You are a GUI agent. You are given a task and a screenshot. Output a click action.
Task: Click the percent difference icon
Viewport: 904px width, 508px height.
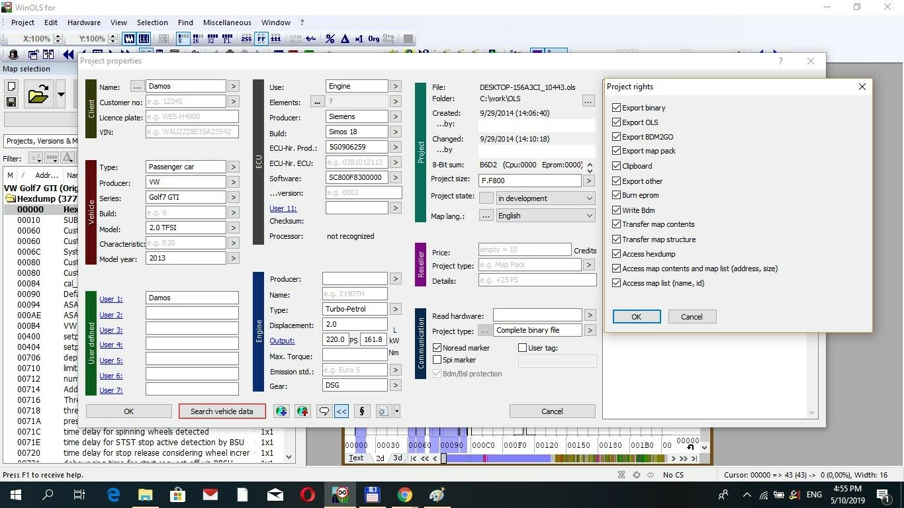click(330, 39)
